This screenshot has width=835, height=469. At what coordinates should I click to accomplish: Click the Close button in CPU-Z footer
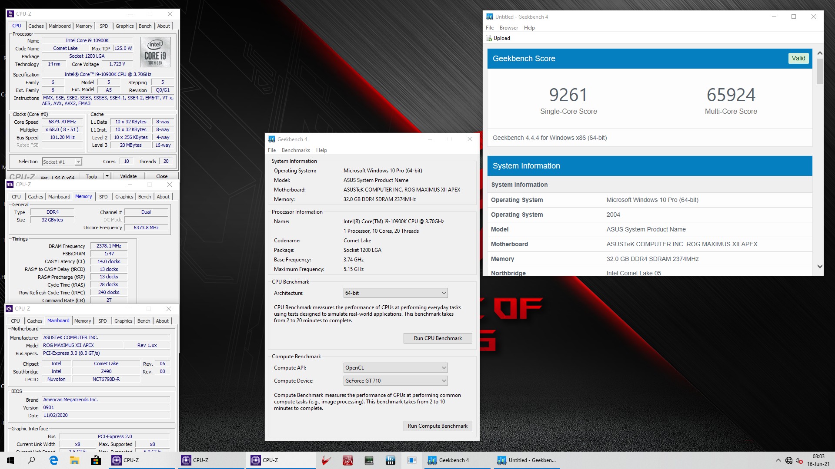coord(162,176)
